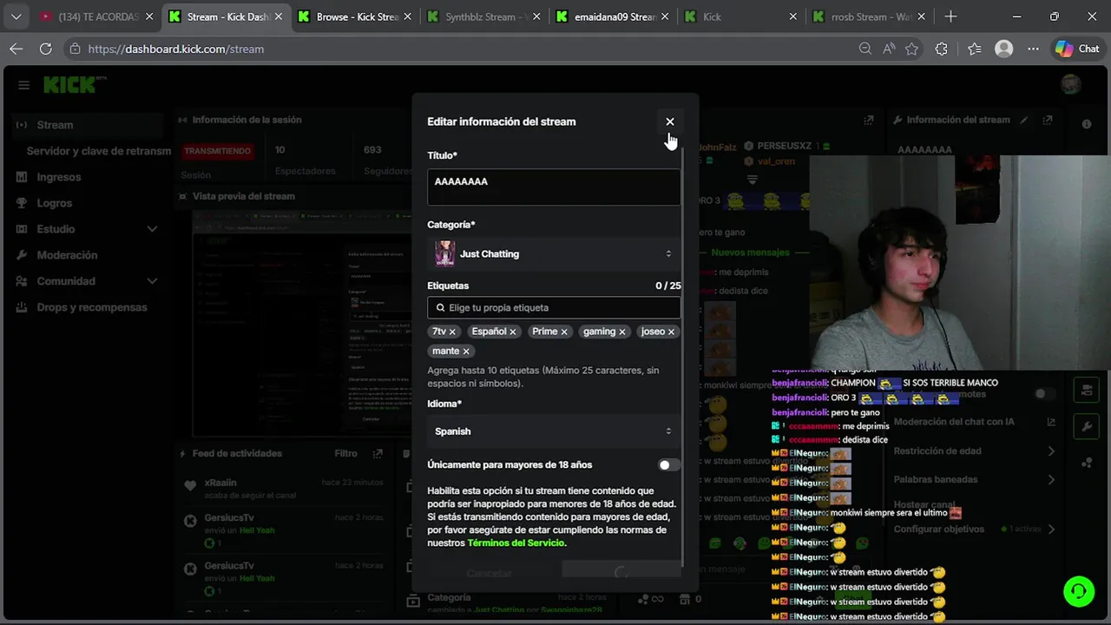The width and height of the screenshot is (1111, 625).
Task: Click the browser Back arrow
Action: 16,49
